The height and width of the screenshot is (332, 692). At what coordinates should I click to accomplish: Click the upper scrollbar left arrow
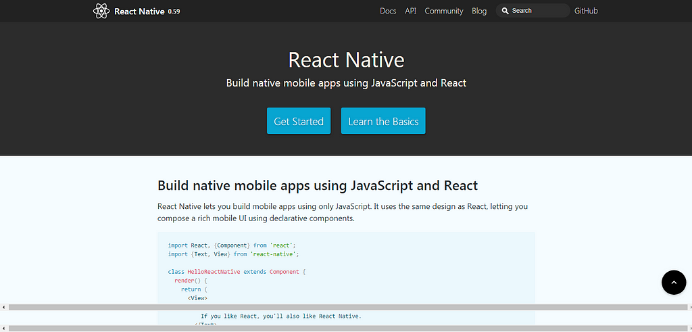[4, 307]
